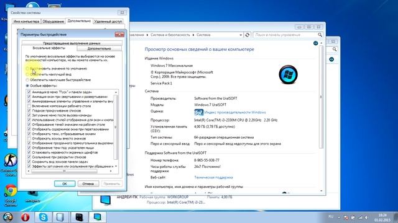The height and width of the screenshot is (223, 398).
Task: Open the Action Center flag tray icon
Action: coord(353,217)
